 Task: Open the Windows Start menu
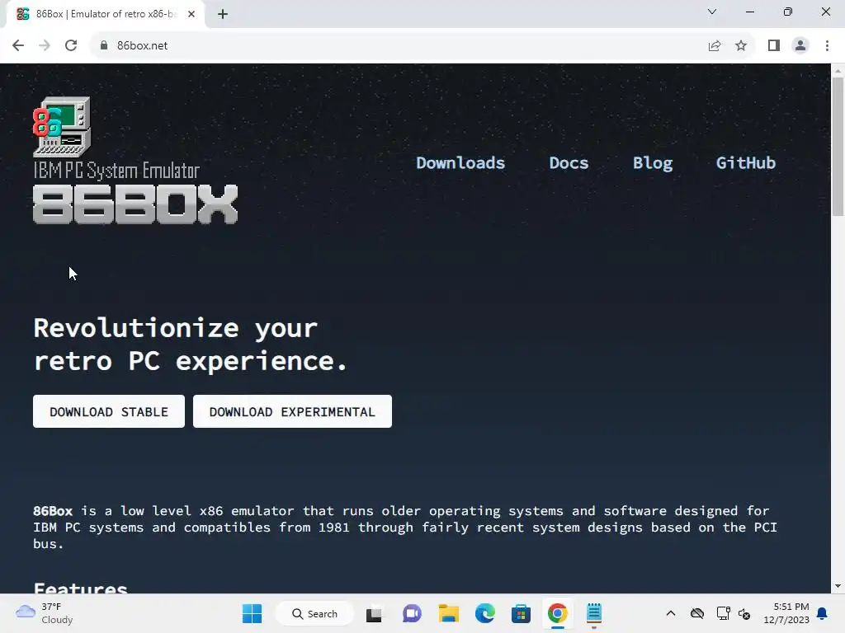click(x=252, y=613)
